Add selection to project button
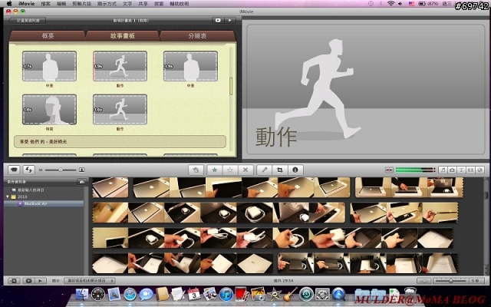491x307 pixels. pos(196,170)
